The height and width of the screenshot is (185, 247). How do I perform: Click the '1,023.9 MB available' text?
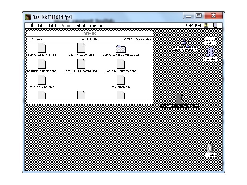136,39
